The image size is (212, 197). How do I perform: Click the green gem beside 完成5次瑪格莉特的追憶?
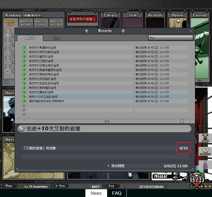point(24,74)
